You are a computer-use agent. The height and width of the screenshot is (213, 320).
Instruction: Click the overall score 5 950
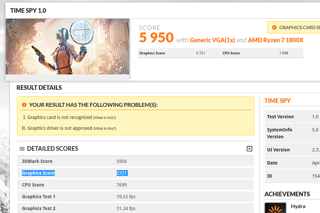[156, 38]
